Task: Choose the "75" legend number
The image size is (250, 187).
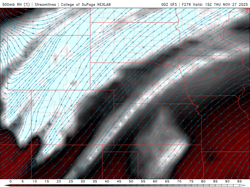Action: (191, 181)
